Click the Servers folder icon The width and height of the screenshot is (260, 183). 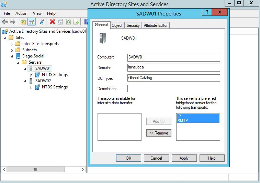click(x=24, y=62)
